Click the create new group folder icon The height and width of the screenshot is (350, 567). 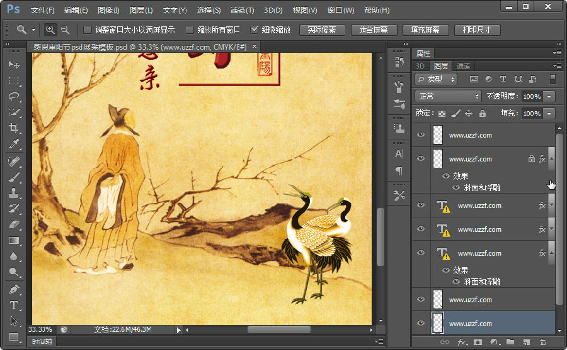click(x=510, y=342)
